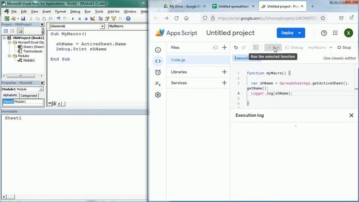Open Overview info icon in Apps Script sidebar
Viewport: 359px width, 202px height.
coord(158,50)
